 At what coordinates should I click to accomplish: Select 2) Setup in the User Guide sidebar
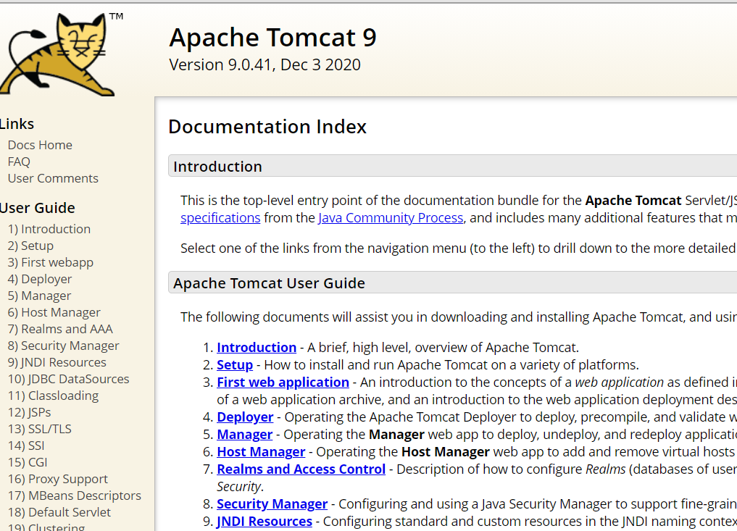point(30,246)
